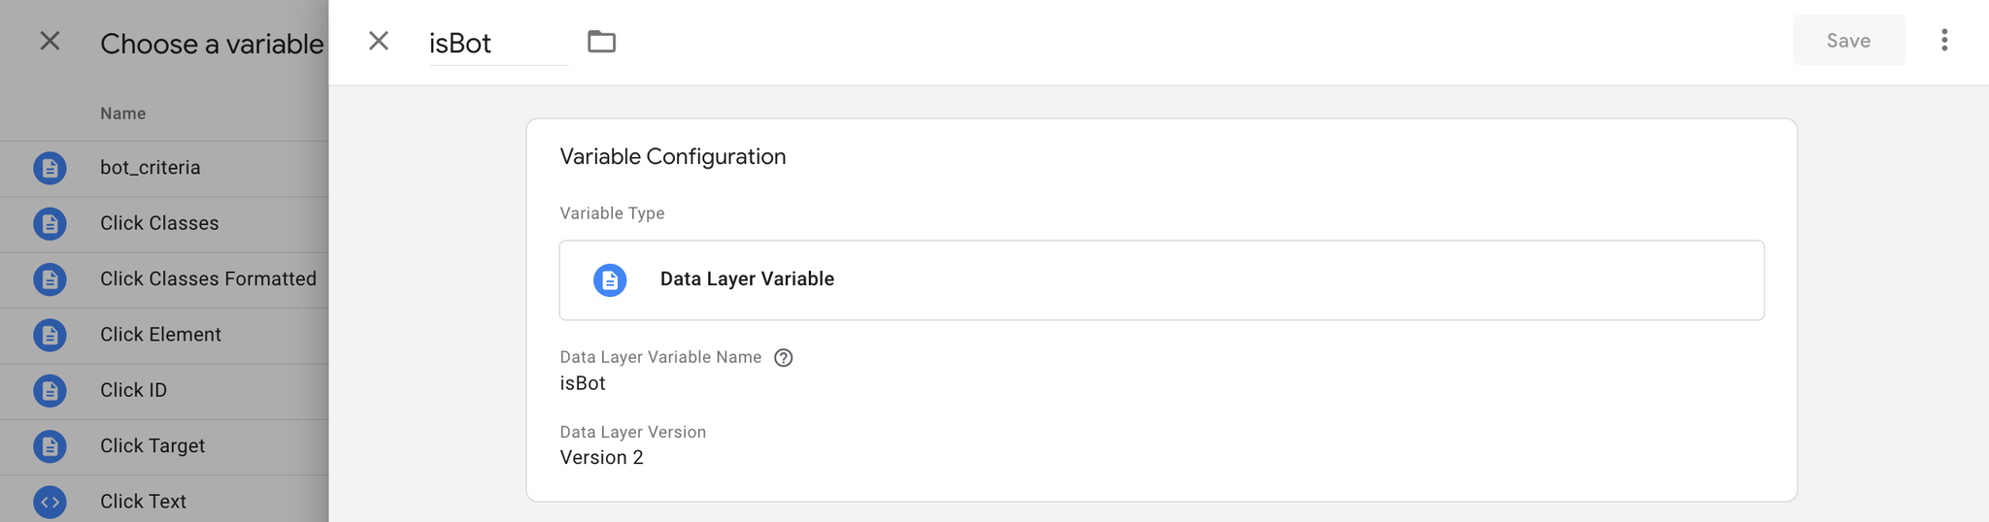The image size is (1989, 522).
Task: Click the Data Layer Variable type icon
Action: click(x=610, y=280)
